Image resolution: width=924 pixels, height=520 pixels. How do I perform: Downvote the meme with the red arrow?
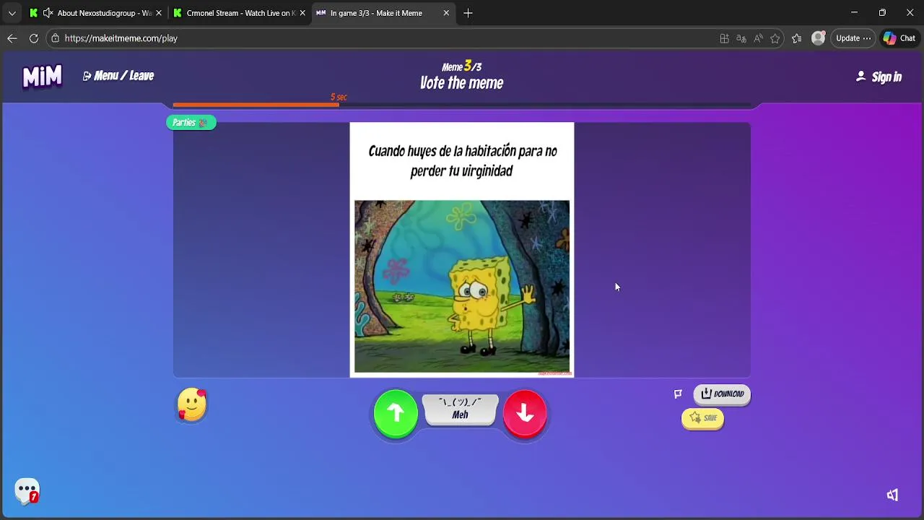(525, 413)
